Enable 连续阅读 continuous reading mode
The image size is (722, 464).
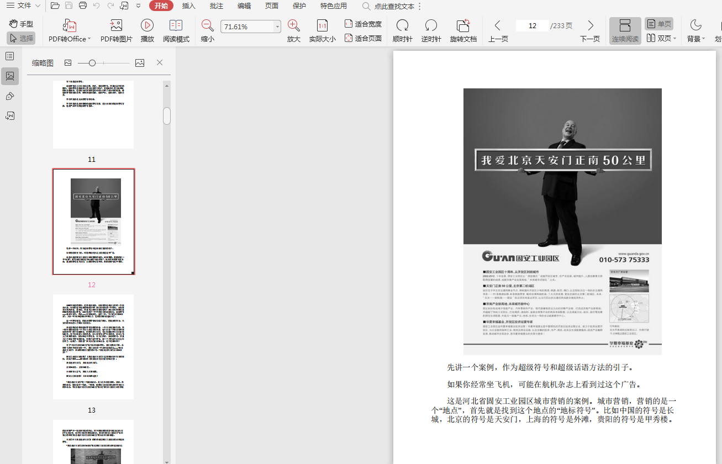coord(625,31)
